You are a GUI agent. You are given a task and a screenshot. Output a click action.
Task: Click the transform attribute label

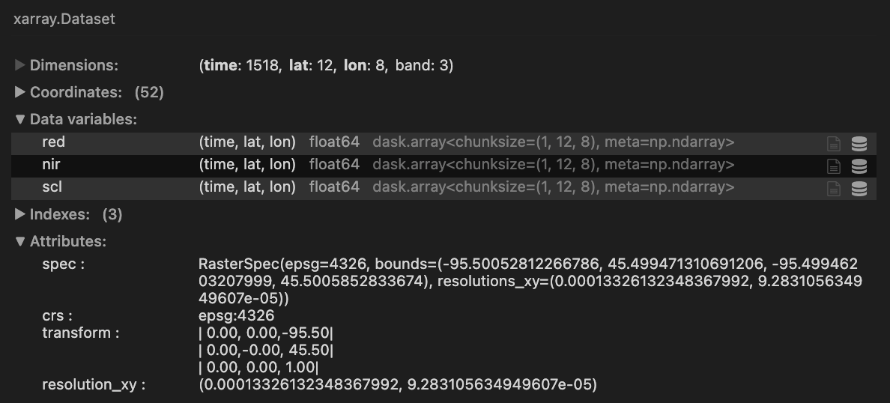coord(80,333)
